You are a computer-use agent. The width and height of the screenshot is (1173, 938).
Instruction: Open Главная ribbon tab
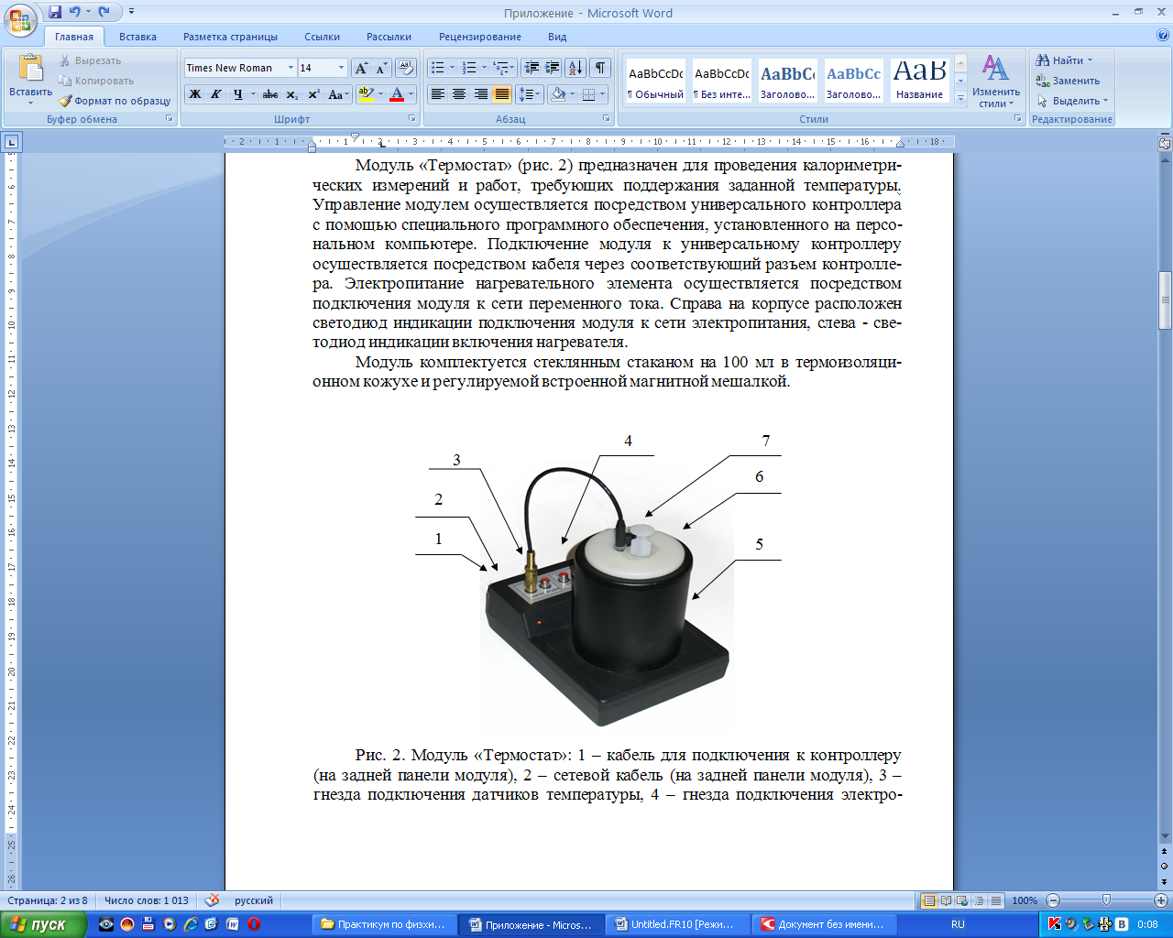tap(74, 37)
